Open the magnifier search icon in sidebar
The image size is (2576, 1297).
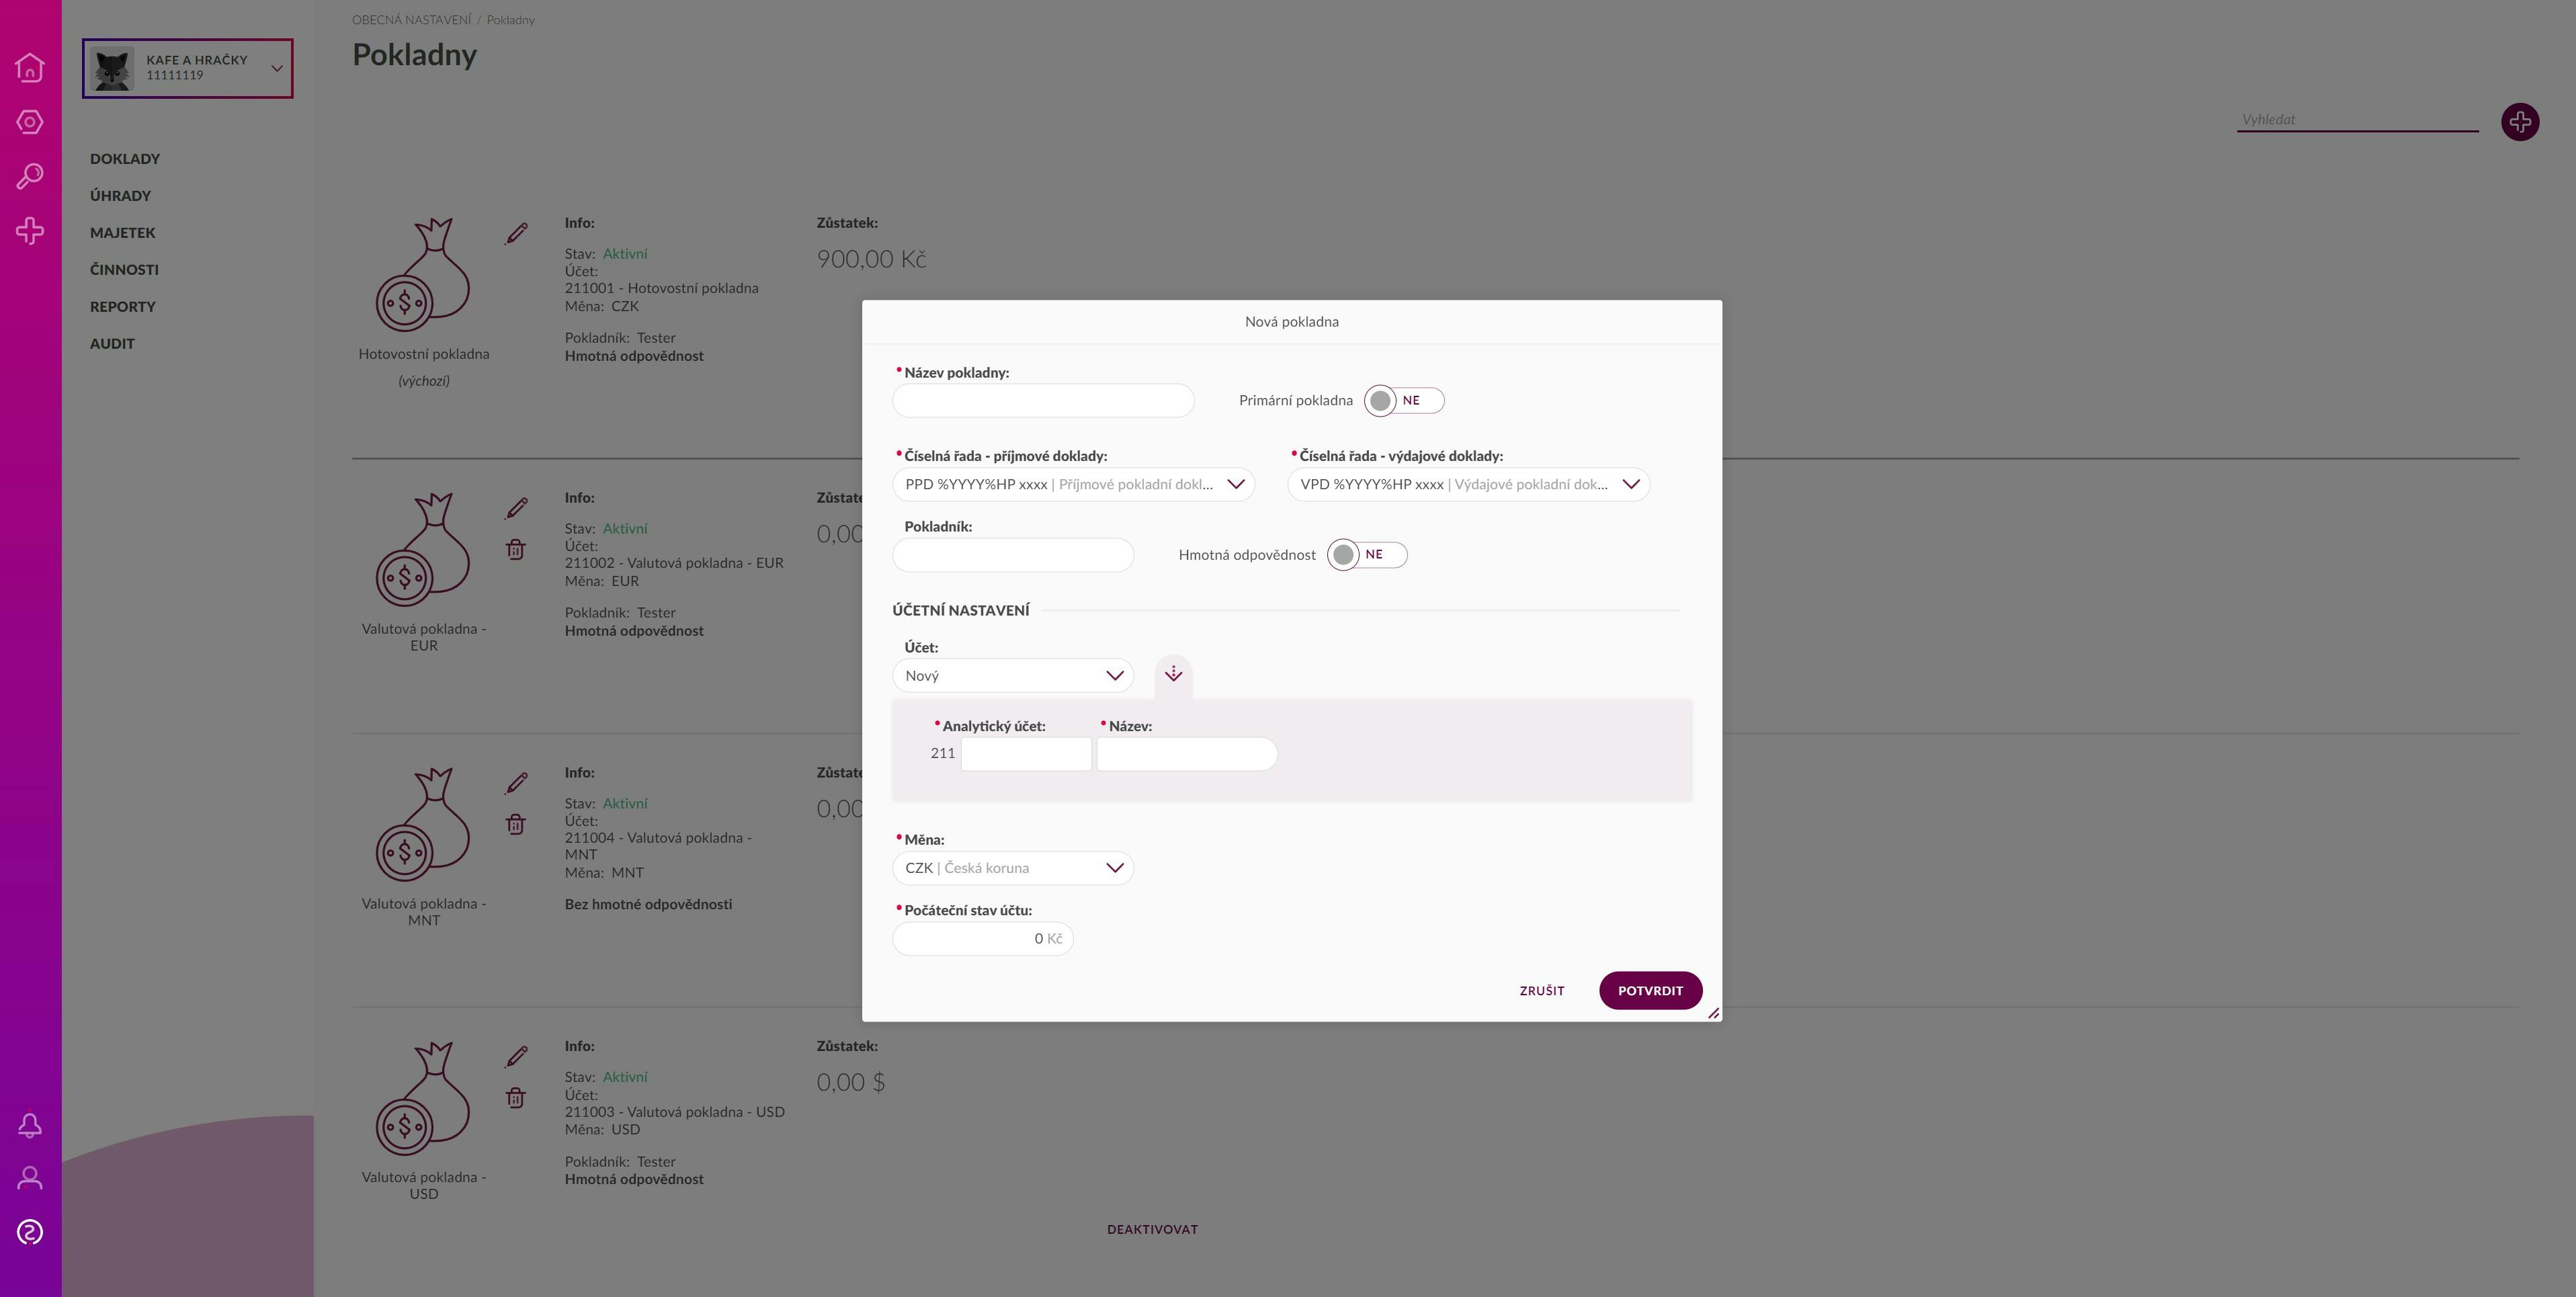[30, 177]
